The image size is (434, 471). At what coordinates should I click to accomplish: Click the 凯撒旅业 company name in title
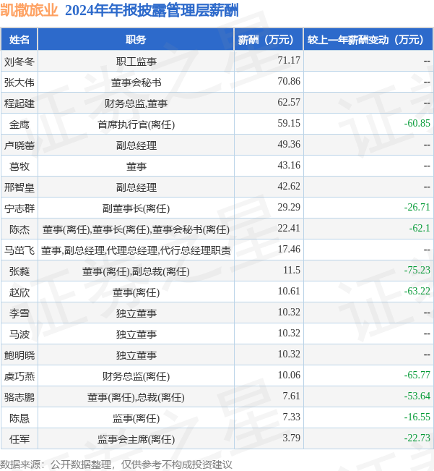click(x=29, y=10)
